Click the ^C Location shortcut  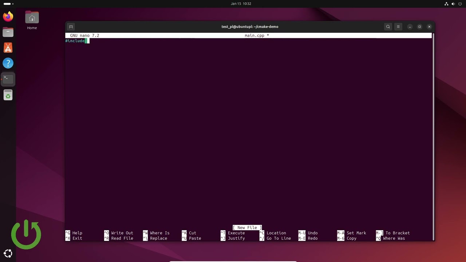273,233
